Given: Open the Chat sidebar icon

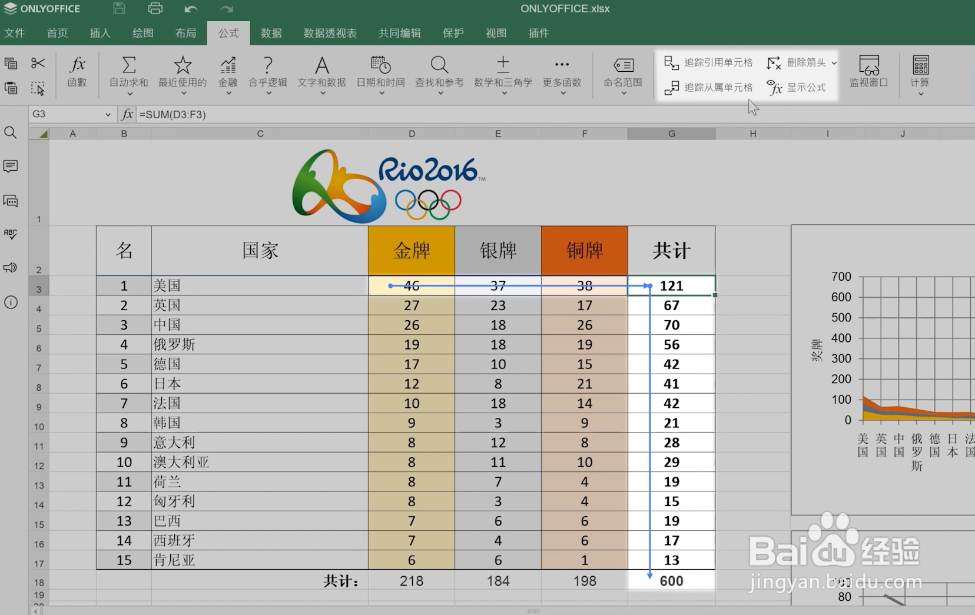Looking at the screenshot, I should click(11, 201).
